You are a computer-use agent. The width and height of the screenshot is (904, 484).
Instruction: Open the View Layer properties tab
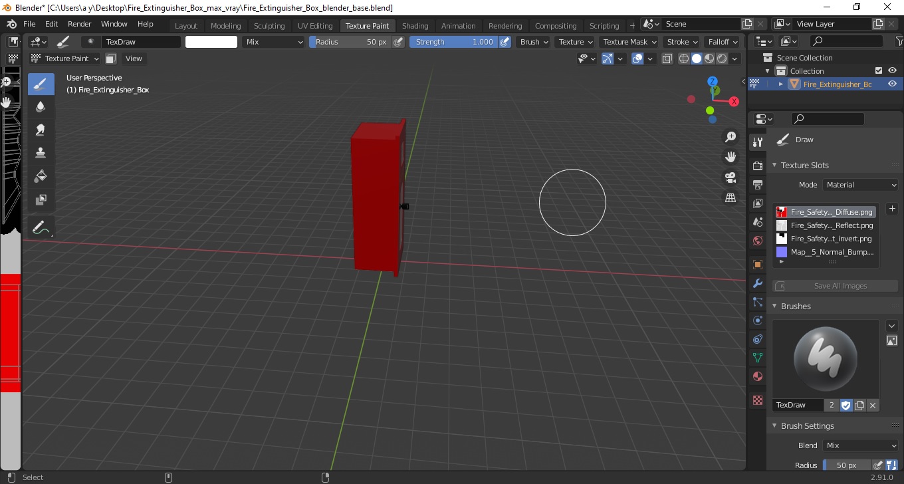point(757,203)
